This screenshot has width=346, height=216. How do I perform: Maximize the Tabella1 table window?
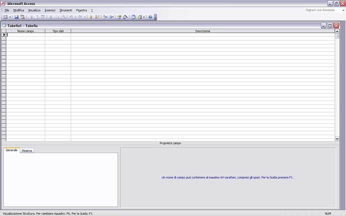[330, 26]
